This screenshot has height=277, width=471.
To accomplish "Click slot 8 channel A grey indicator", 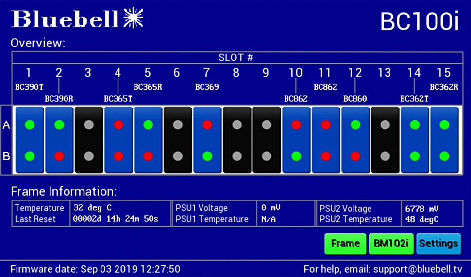I will pos(237,124).
